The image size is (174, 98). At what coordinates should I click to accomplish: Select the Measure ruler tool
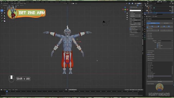click(x=5, y=16)
